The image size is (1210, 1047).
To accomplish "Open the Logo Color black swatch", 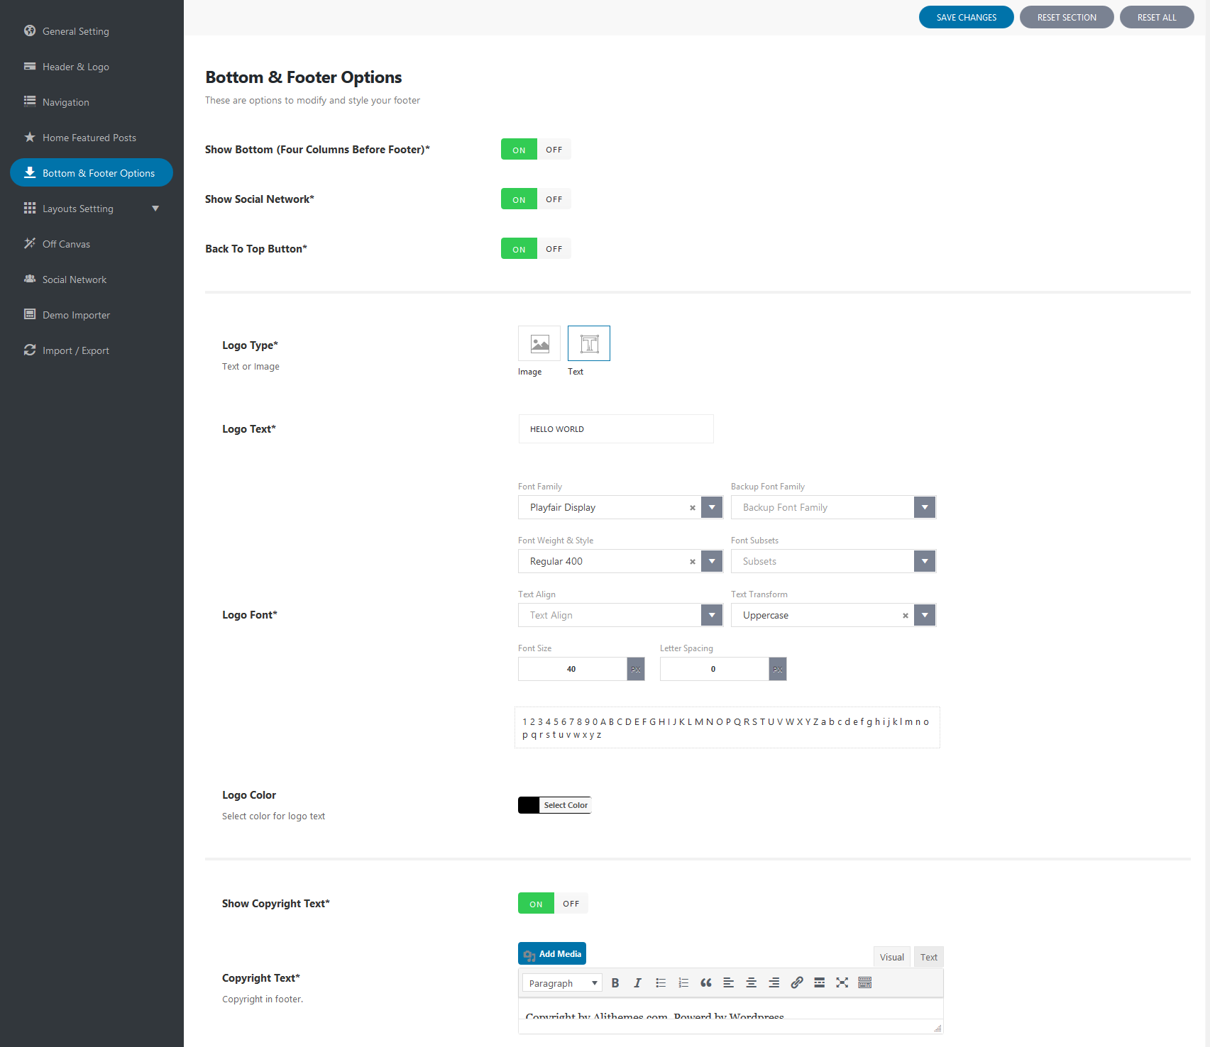I will coord(529,805).
